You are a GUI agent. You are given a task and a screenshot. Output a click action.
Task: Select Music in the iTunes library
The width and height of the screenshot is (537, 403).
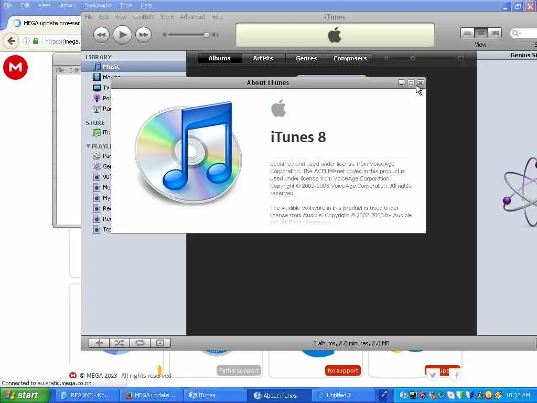pyautogui.click(x=134, y=67)
